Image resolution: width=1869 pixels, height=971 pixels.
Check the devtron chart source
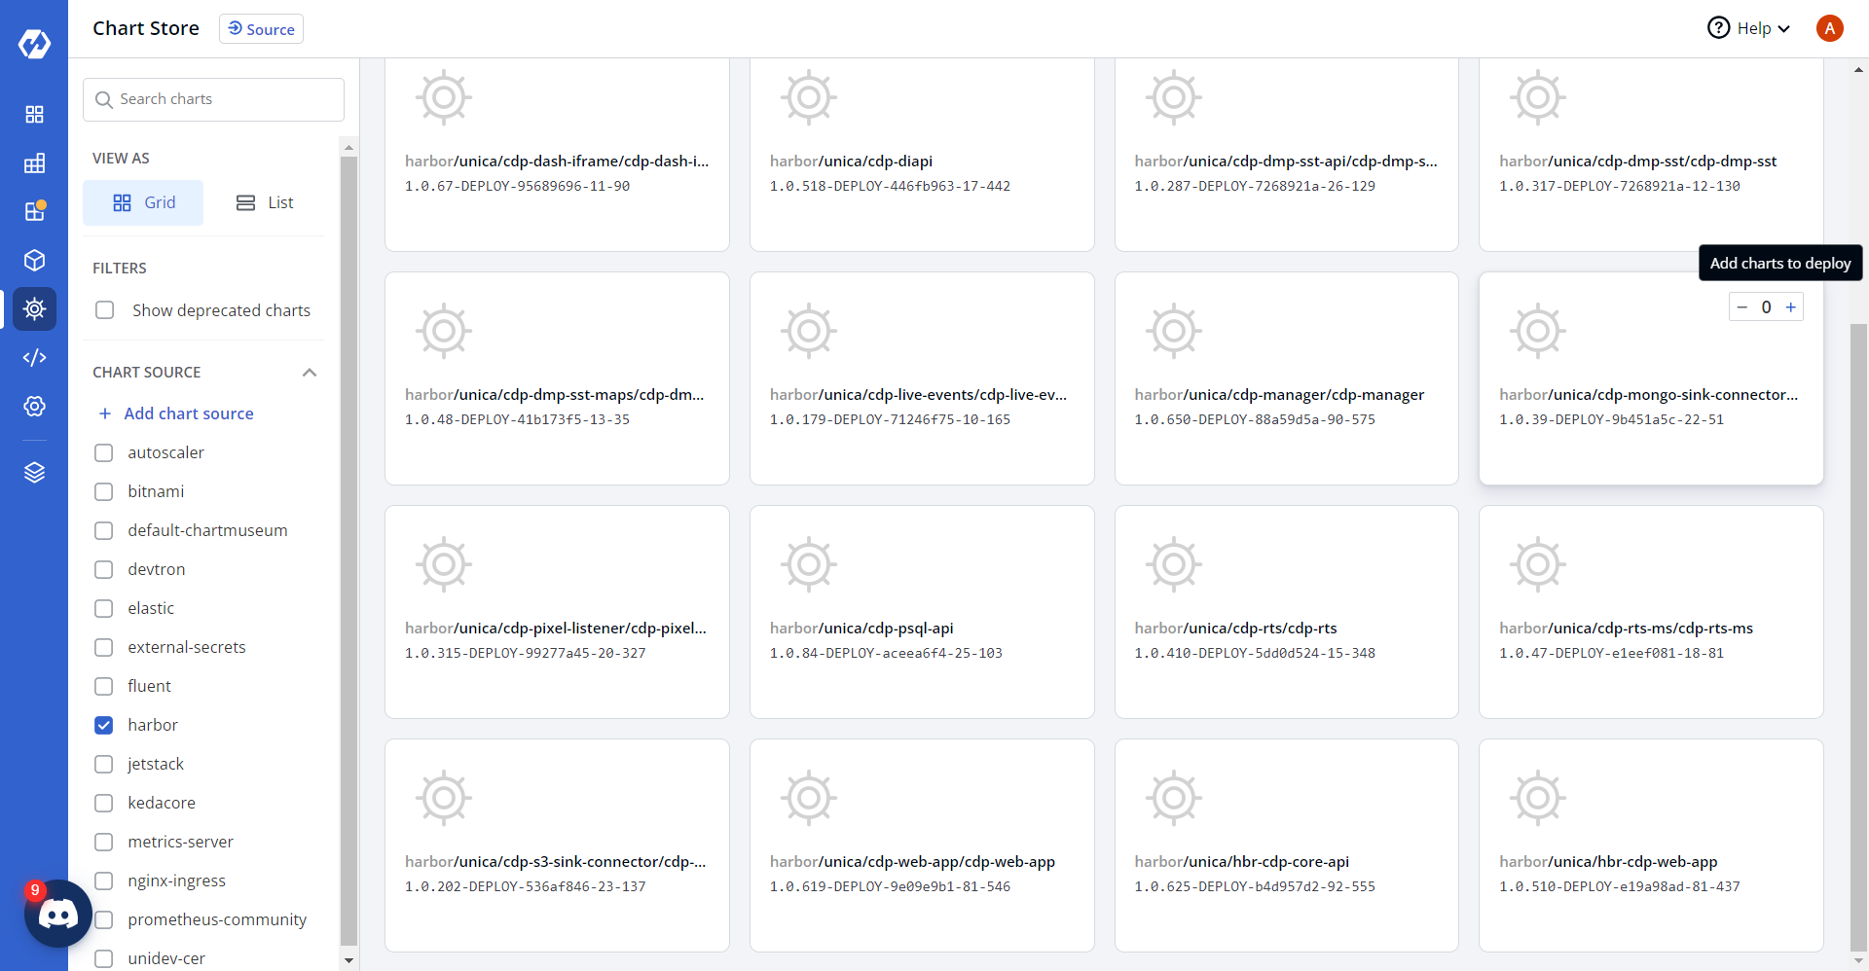click(x=104, y=569)
